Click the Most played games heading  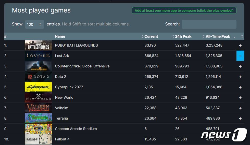[x=41, y=10]
